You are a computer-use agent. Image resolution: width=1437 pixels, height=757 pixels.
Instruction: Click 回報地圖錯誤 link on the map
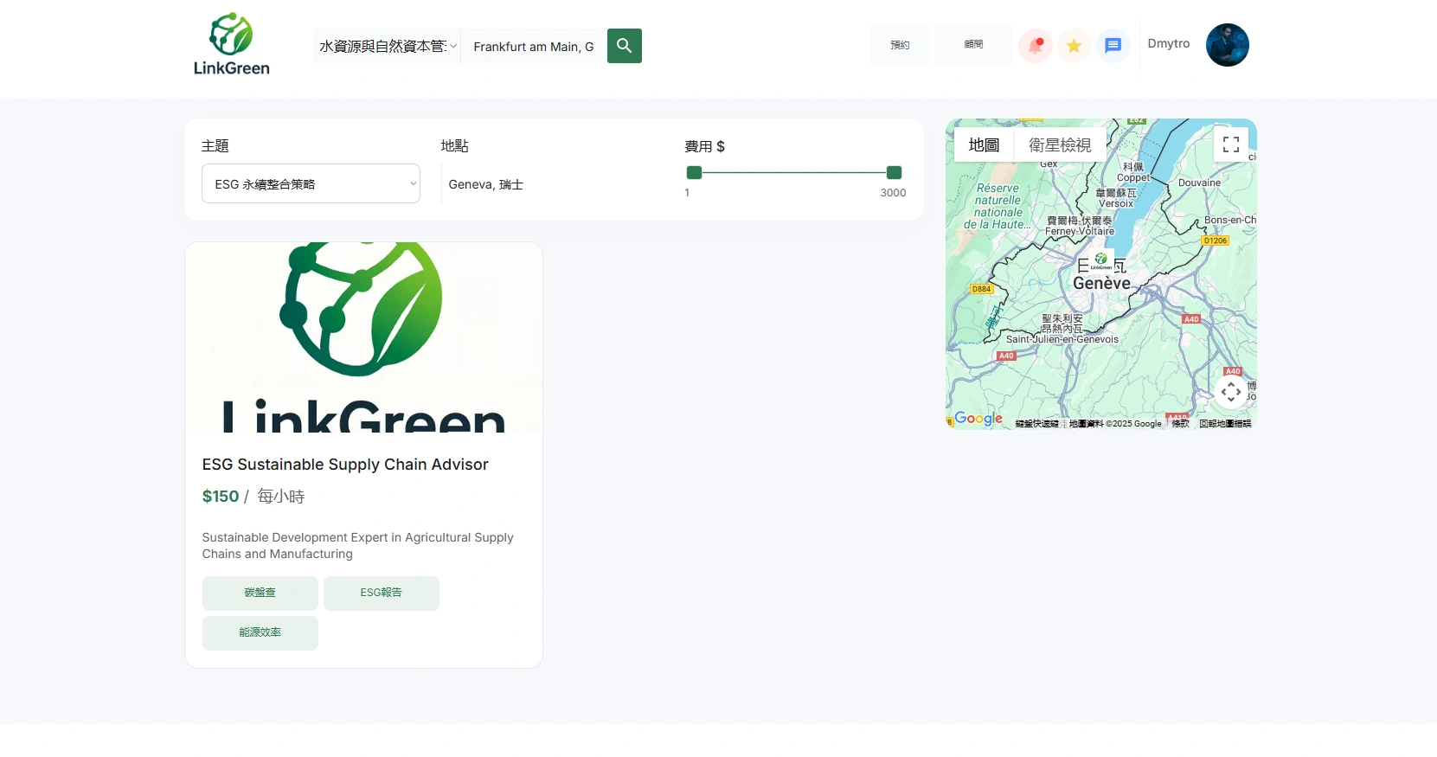click(x=1225, y=424)
